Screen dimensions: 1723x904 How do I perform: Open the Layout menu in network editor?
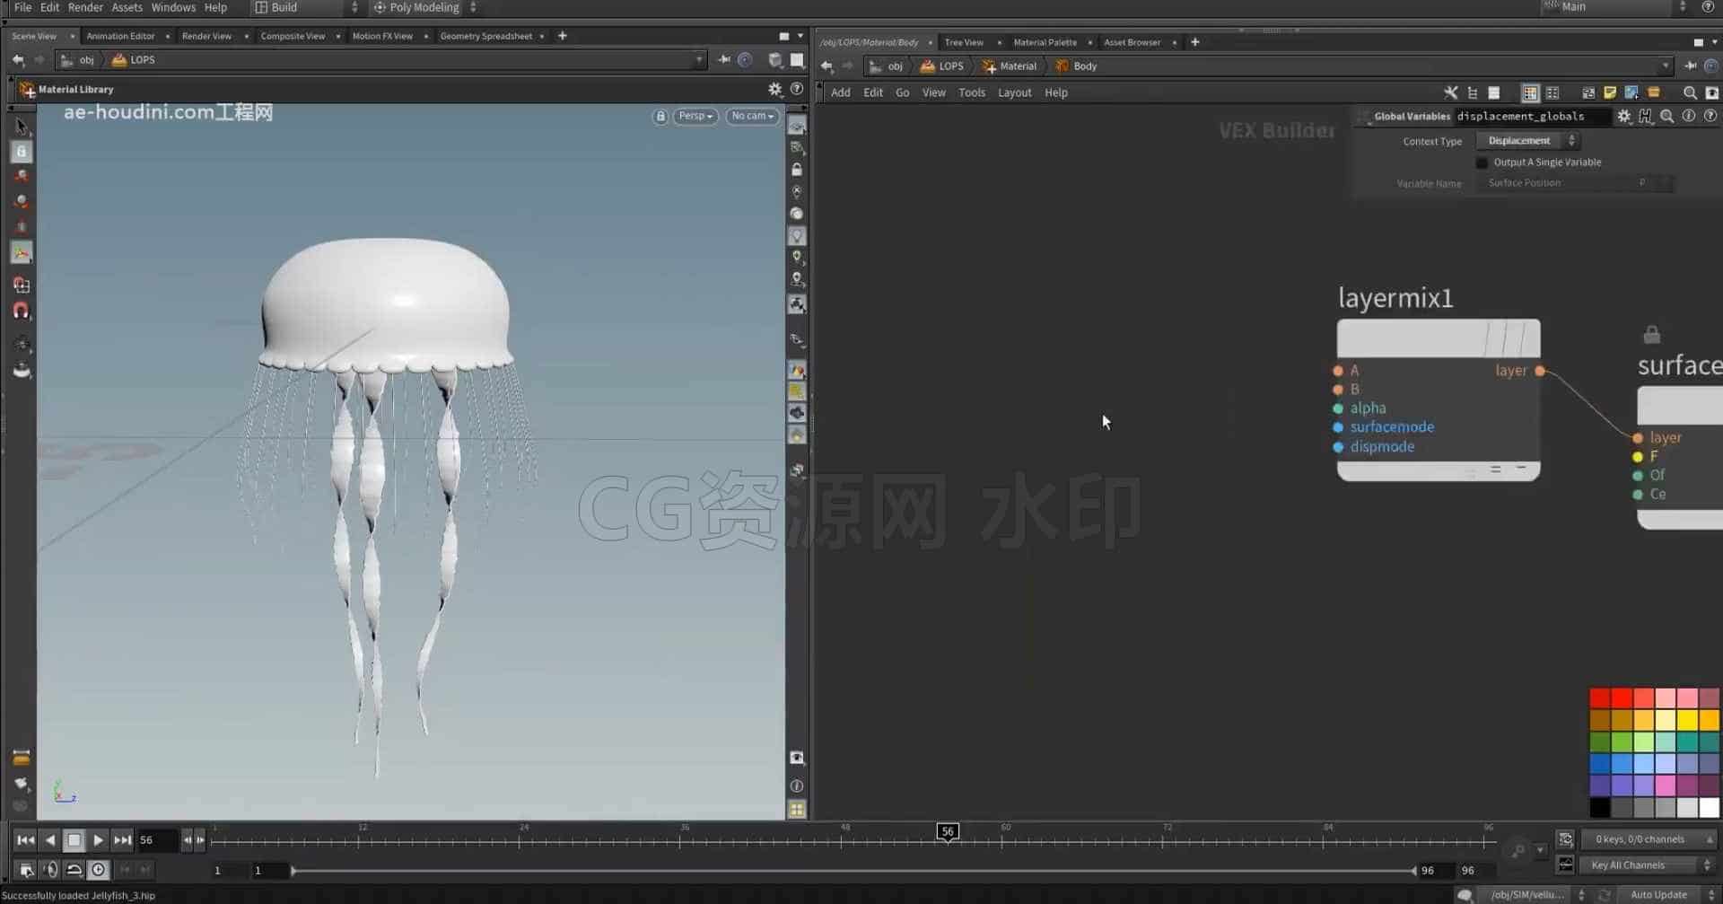1014,92
